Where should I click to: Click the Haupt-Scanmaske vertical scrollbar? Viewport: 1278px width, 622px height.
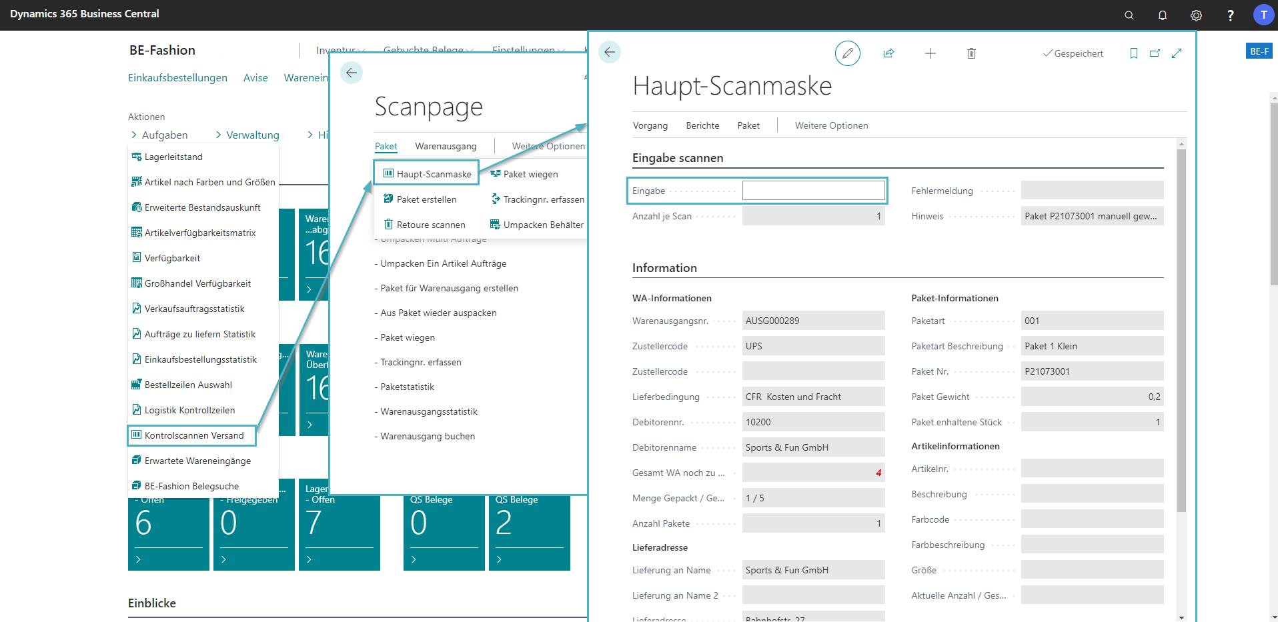coord(1181,333)
